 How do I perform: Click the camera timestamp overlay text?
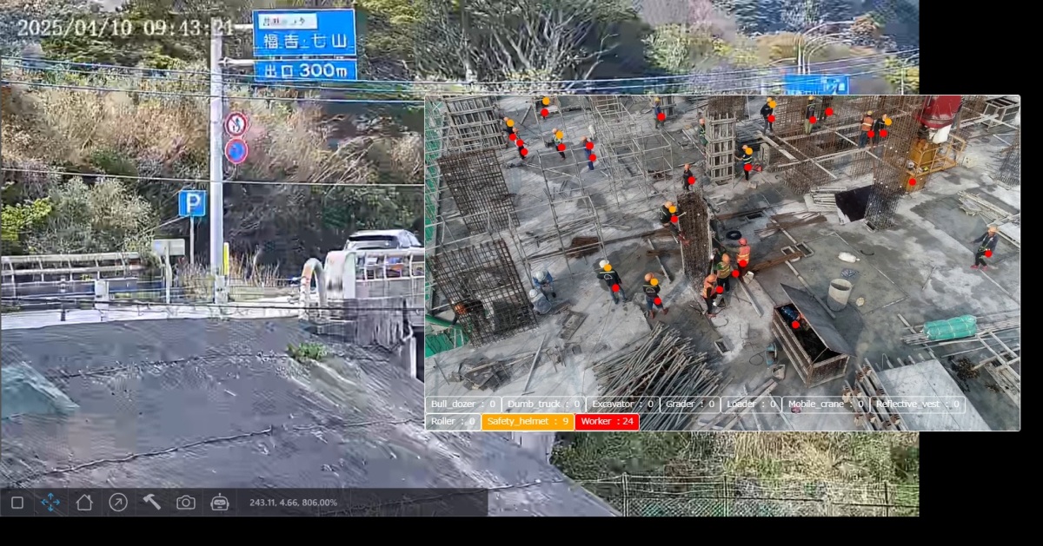coord(125,28)
